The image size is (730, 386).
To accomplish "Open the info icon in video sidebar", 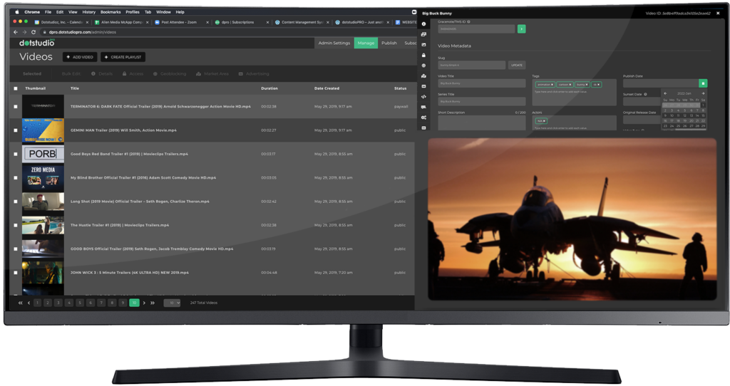I will 424,25.
